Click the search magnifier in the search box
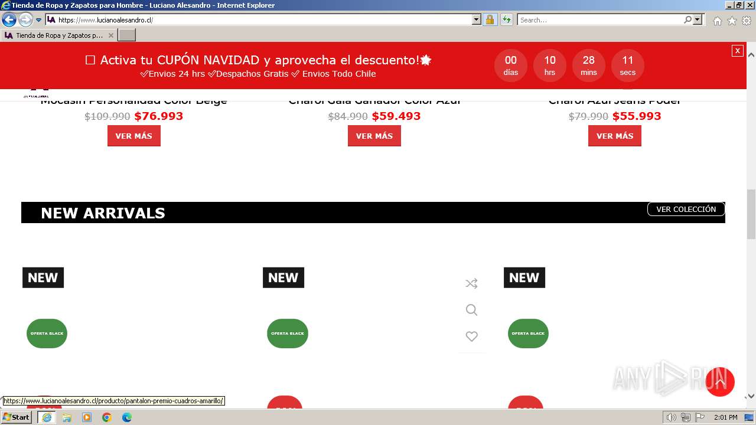This screenshot has width=756, height=425. [x=687, y=19]
